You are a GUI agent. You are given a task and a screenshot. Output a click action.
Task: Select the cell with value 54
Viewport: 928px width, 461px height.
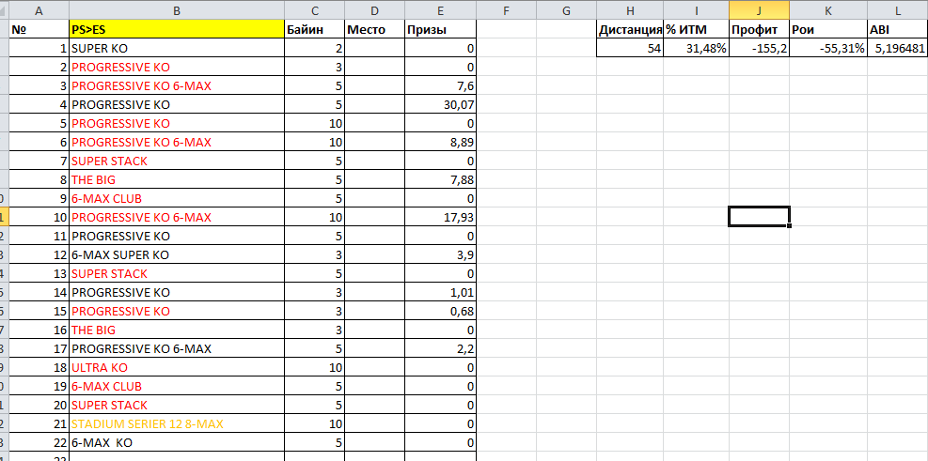(630, 49)
